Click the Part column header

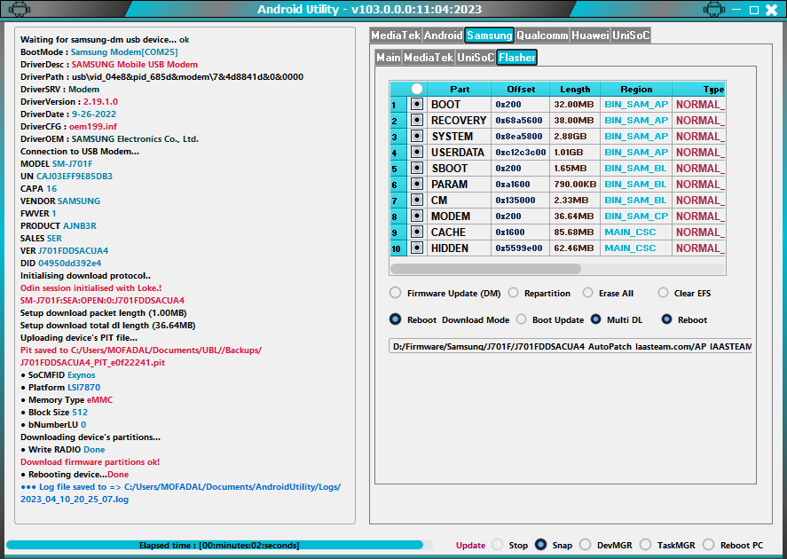(460, 89)
